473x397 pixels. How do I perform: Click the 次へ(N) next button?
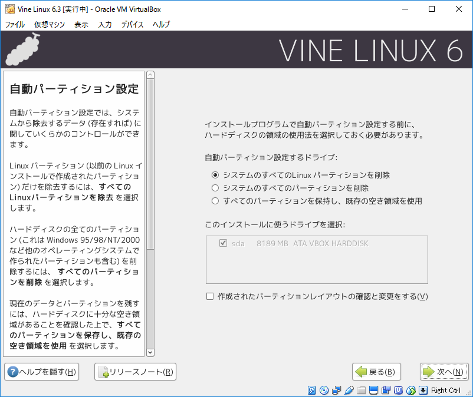(444, 372)
